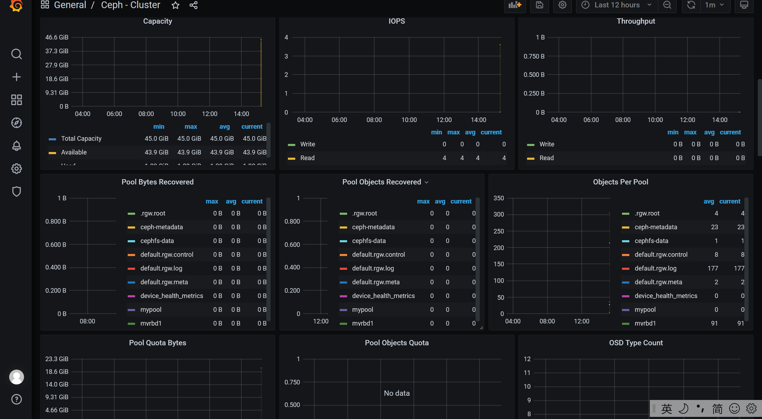Viewport: 762px width, 419px height.
Task: Toggle the Read series in IOPS legend
Action: (307, 158)
